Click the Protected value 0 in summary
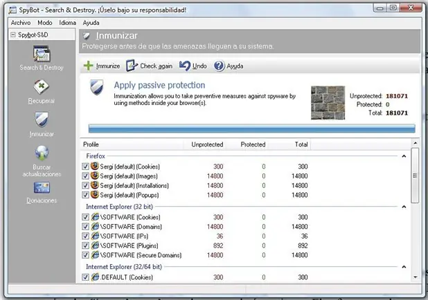 (x=388, y=104)
